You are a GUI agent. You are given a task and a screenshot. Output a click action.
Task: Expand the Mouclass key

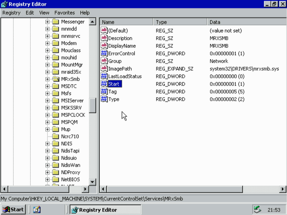(x=47, y=50)
